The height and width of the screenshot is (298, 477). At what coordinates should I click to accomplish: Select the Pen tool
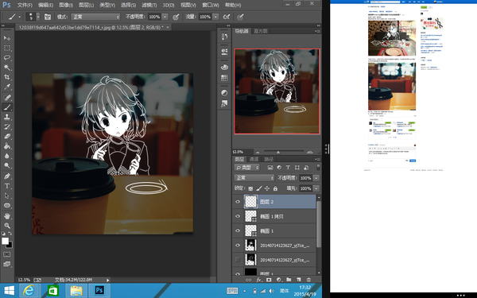point(6,176)
